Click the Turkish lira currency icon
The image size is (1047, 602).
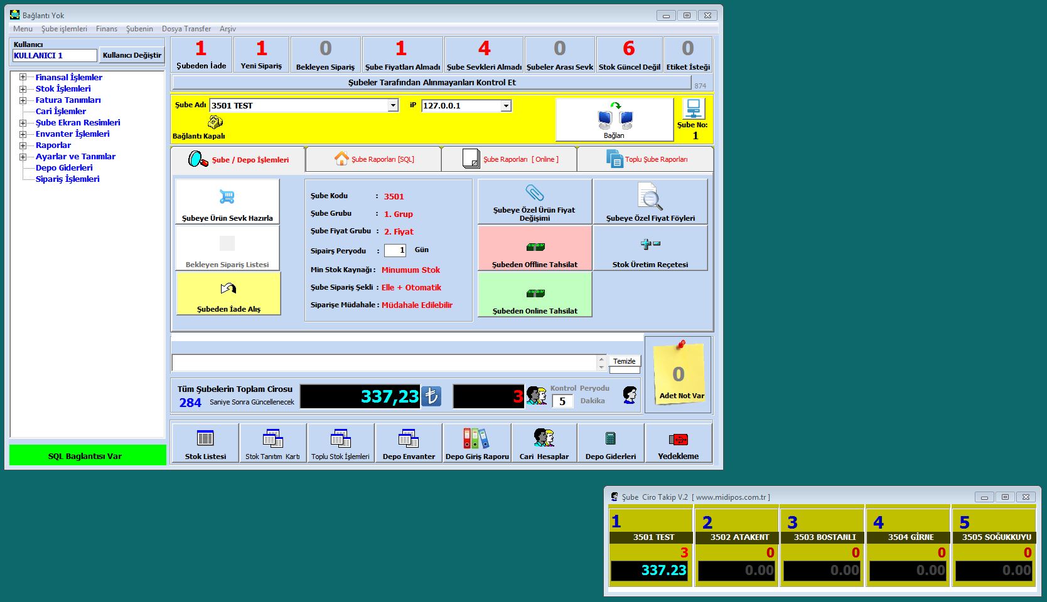(x=431, y=396)
